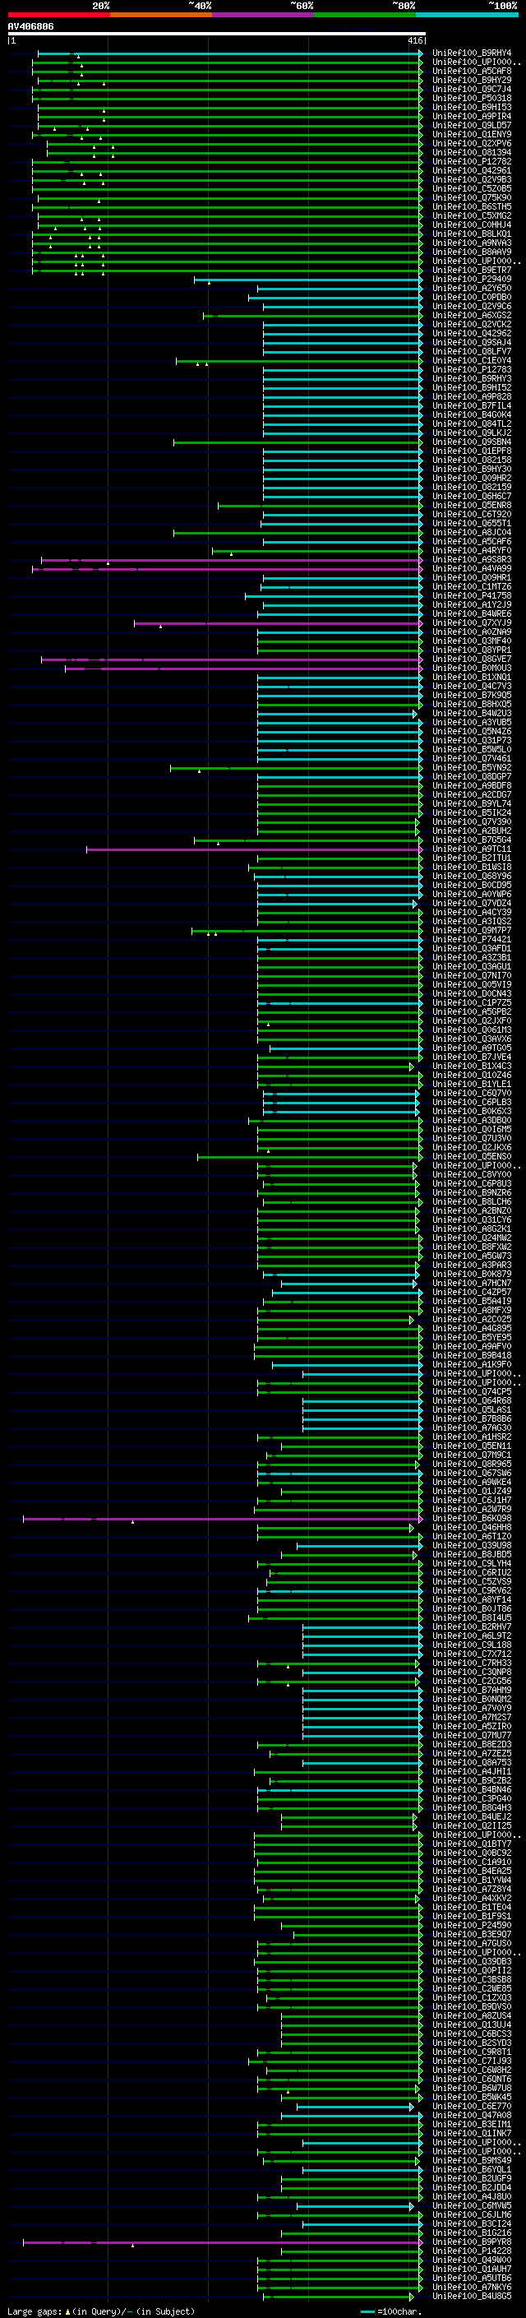Select the UniRef100_C1E0Y4 label
The height and width of the screenshot is (2318, 526).
click(472, 361)
